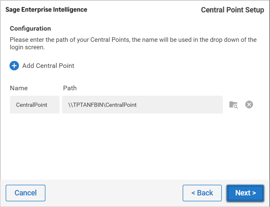Click the Name column header
This screenshot has height=207, width=270.
tap(19, 88)
